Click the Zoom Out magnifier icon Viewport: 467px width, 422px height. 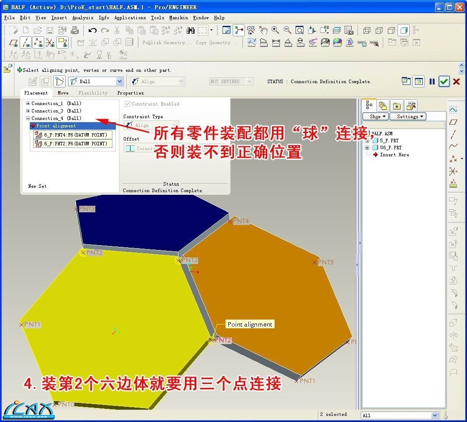click(287, 30)
